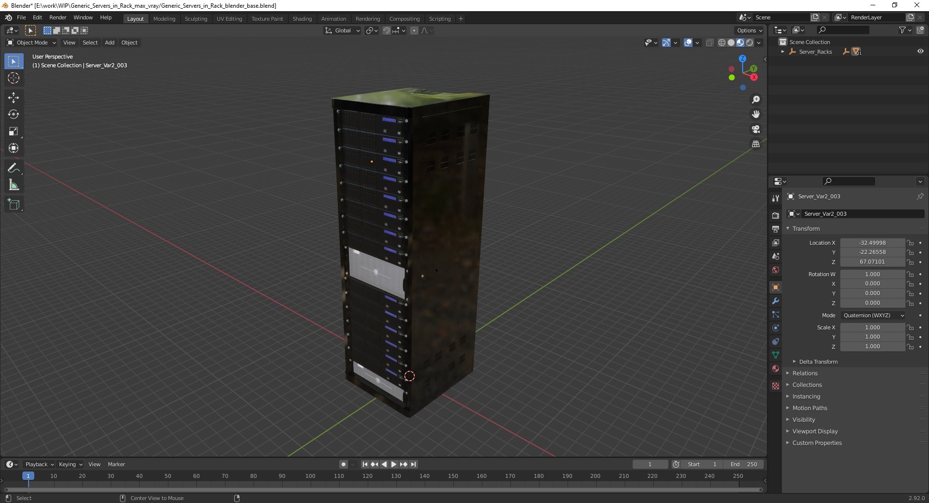The width and height of the screenshot is (929, 503).
Task: Open the viewport Add menu
Action: (110, 43)
